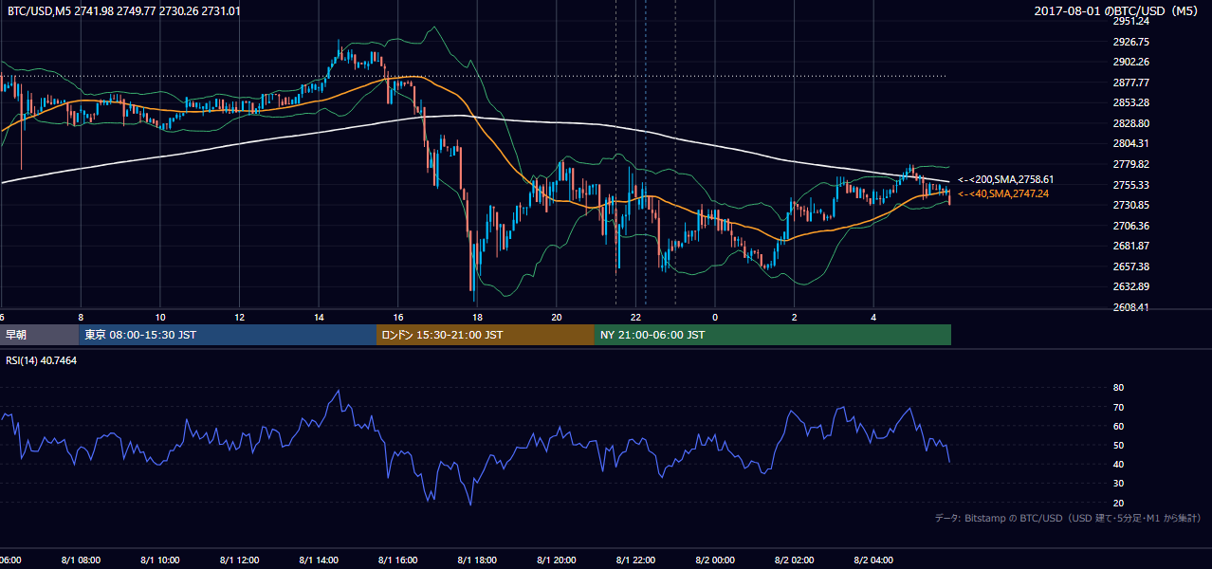
Task: Click the 8/1 16:00 time label
Action: point(398,560)
